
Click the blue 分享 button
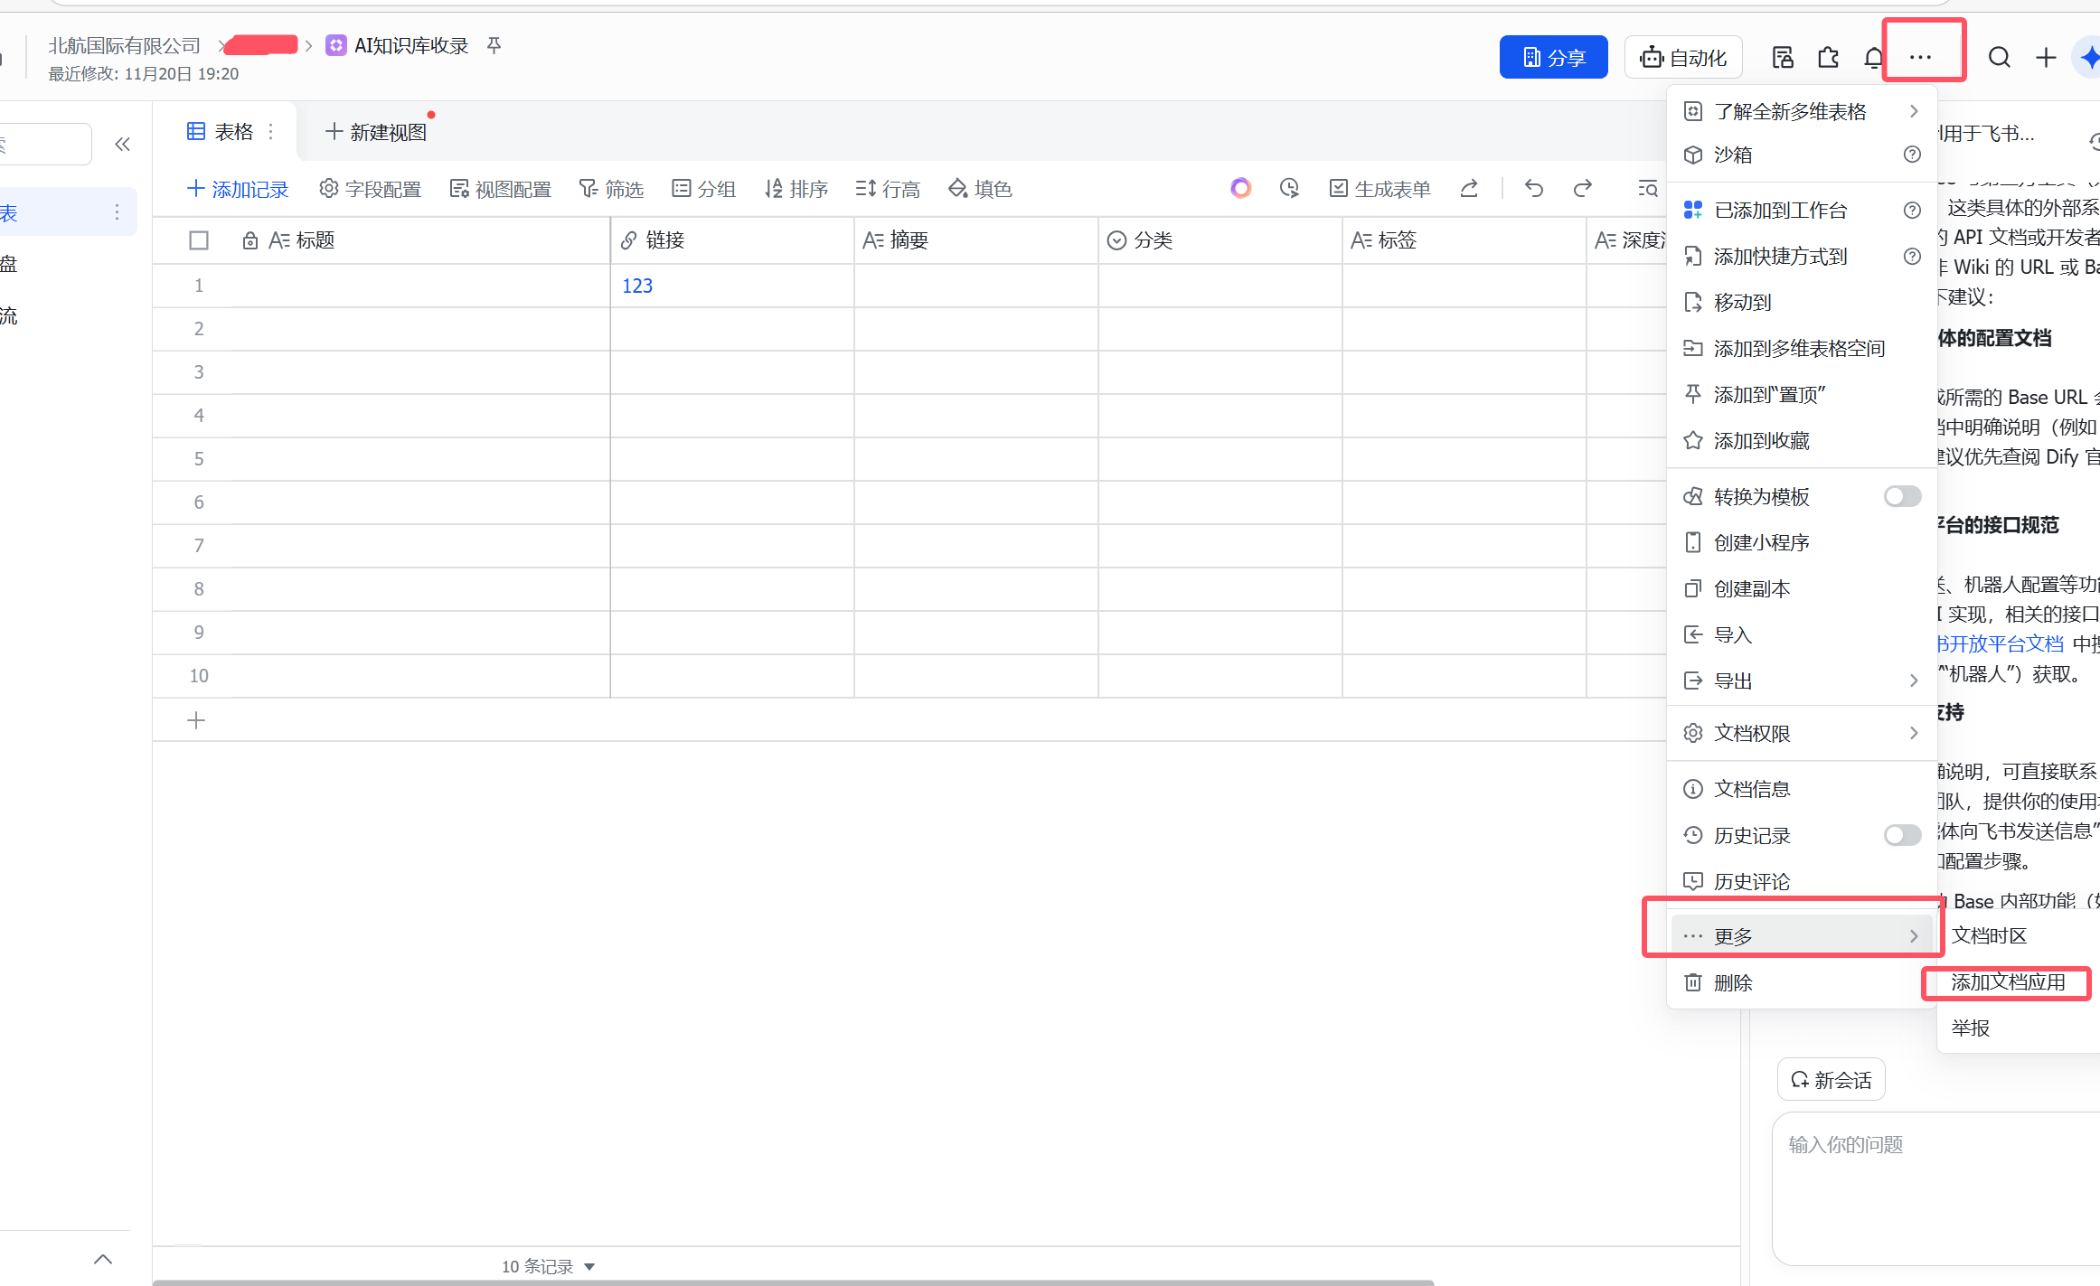tap(1553, 58)
